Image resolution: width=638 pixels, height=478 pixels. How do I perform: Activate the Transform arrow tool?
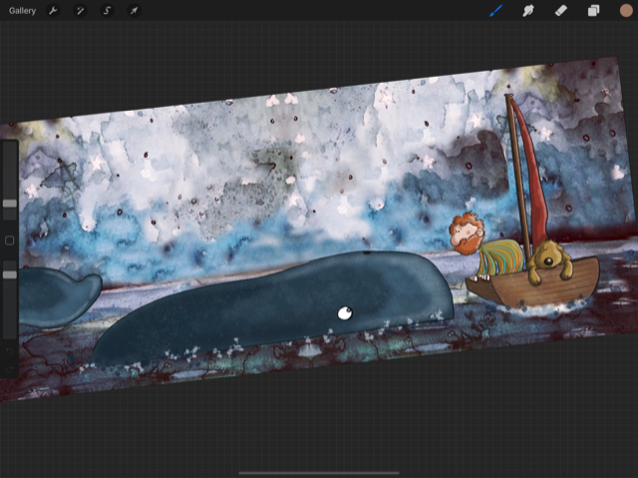pos(134,11)
